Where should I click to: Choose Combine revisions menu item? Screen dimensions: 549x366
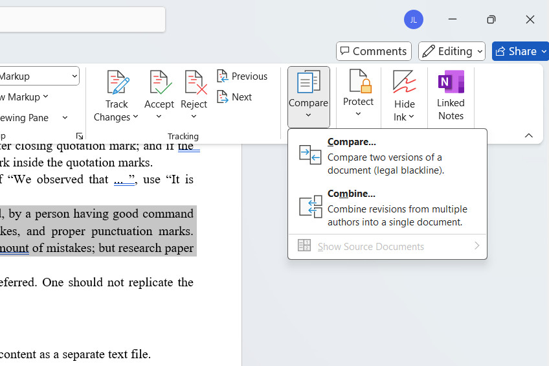[387, 207]
